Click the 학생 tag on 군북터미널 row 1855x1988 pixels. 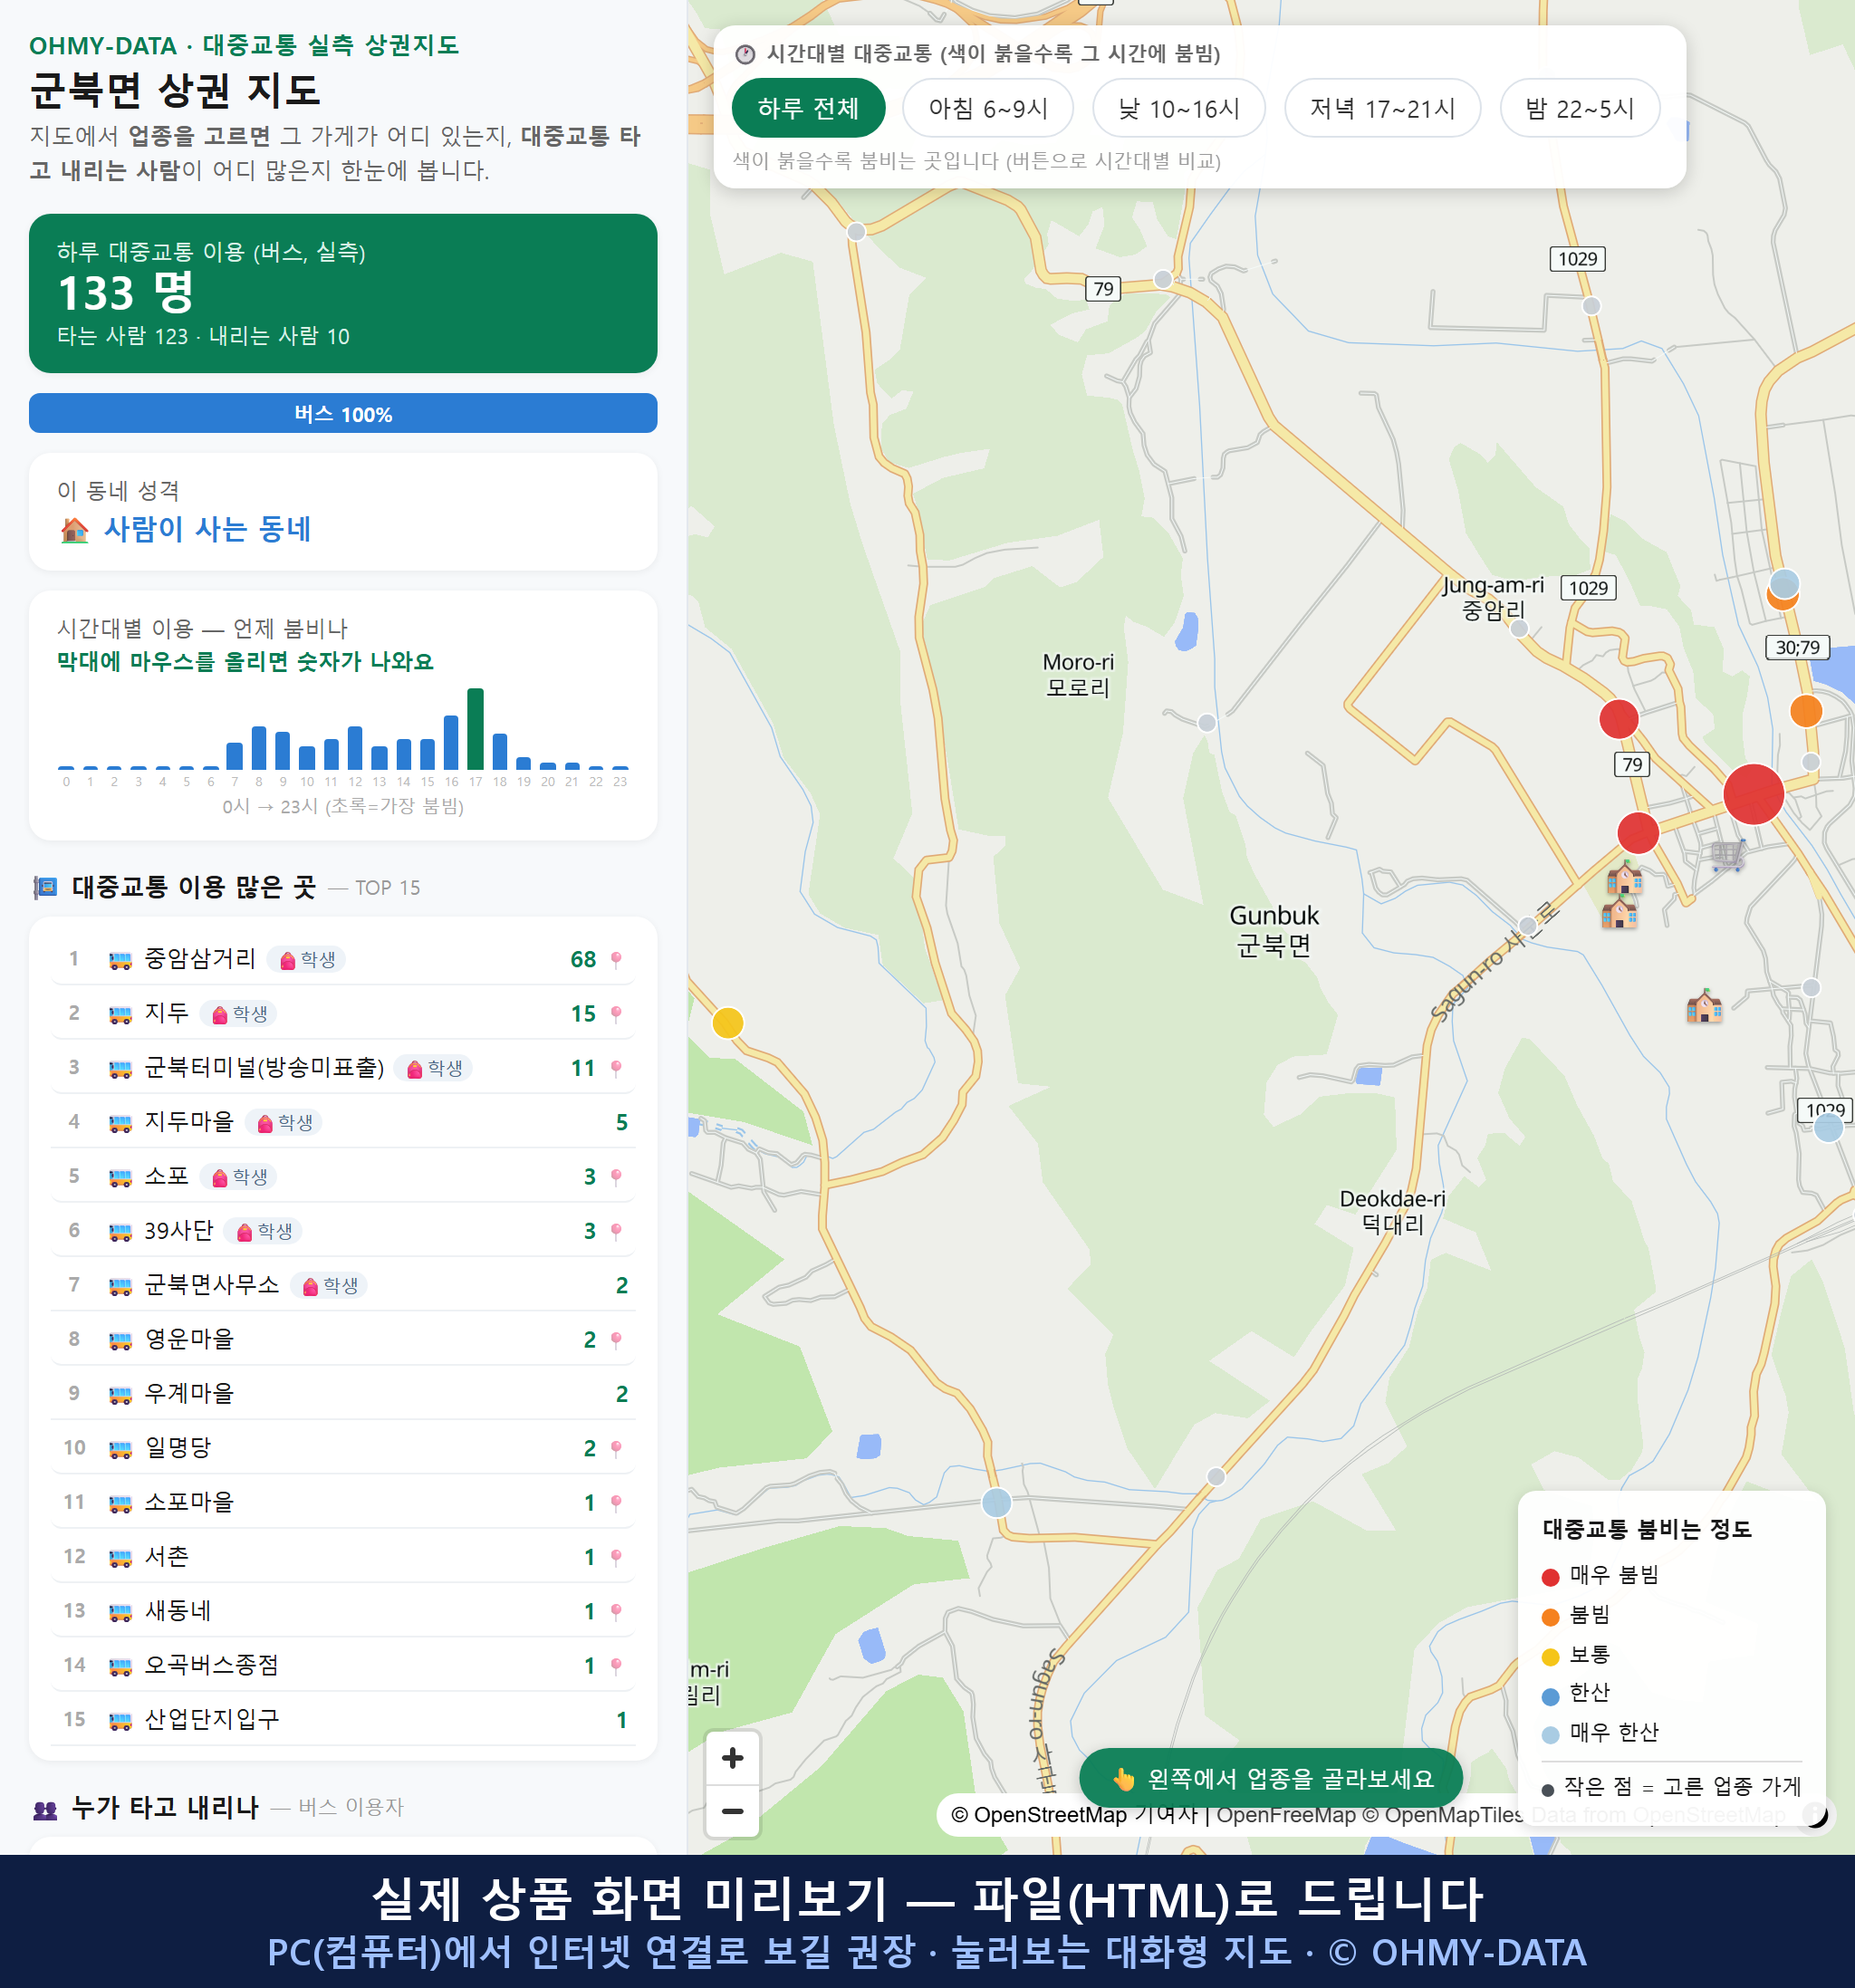[433, 1068]
